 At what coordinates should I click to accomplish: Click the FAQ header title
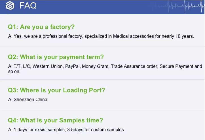point(28,6)
